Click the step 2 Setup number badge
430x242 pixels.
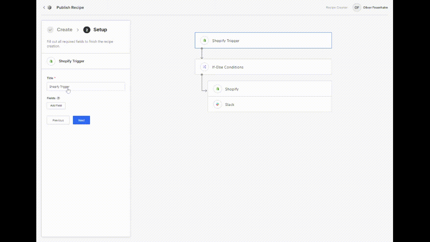click(x=87, y=30)
